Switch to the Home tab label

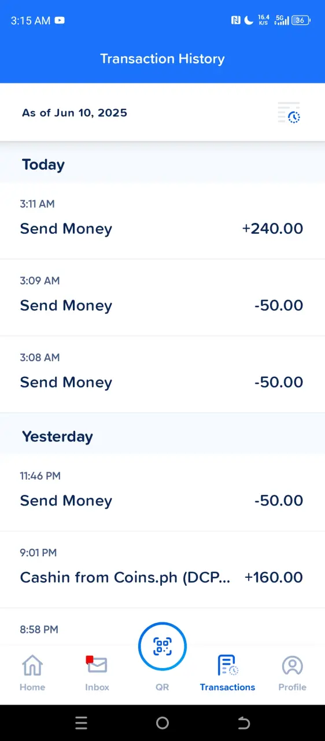(x=32, y=687)
